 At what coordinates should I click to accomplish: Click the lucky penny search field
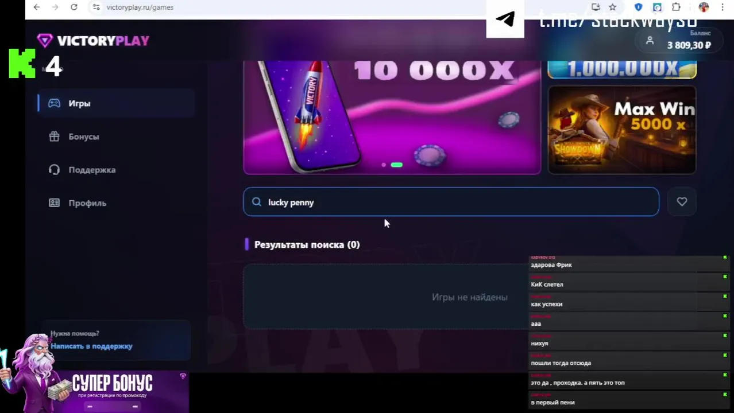pyautogui.click(x=451, y=202)
